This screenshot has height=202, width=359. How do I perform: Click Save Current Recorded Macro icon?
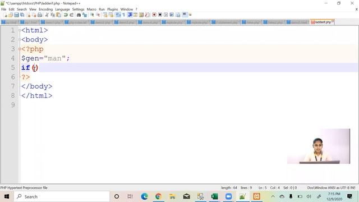pyautogui.click(x=178, y=15)
